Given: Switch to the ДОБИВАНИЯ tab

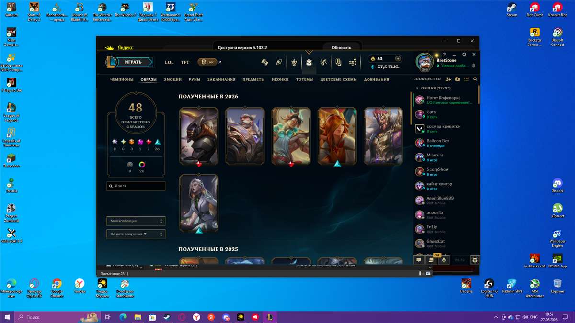Looking at the screenshot, I should tap(377, 79).
